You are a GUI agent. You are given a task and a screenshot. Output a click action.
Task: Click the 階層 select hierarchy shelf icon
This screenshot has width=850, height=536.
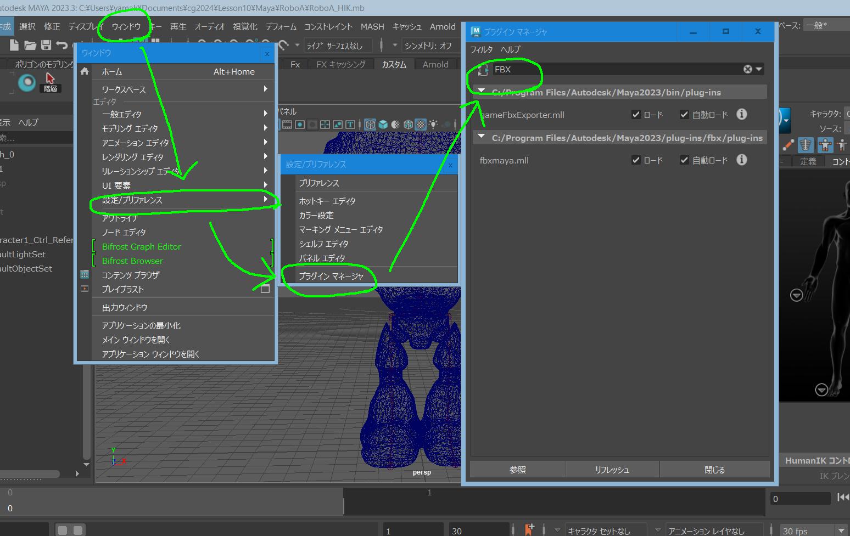click(50, 82)
